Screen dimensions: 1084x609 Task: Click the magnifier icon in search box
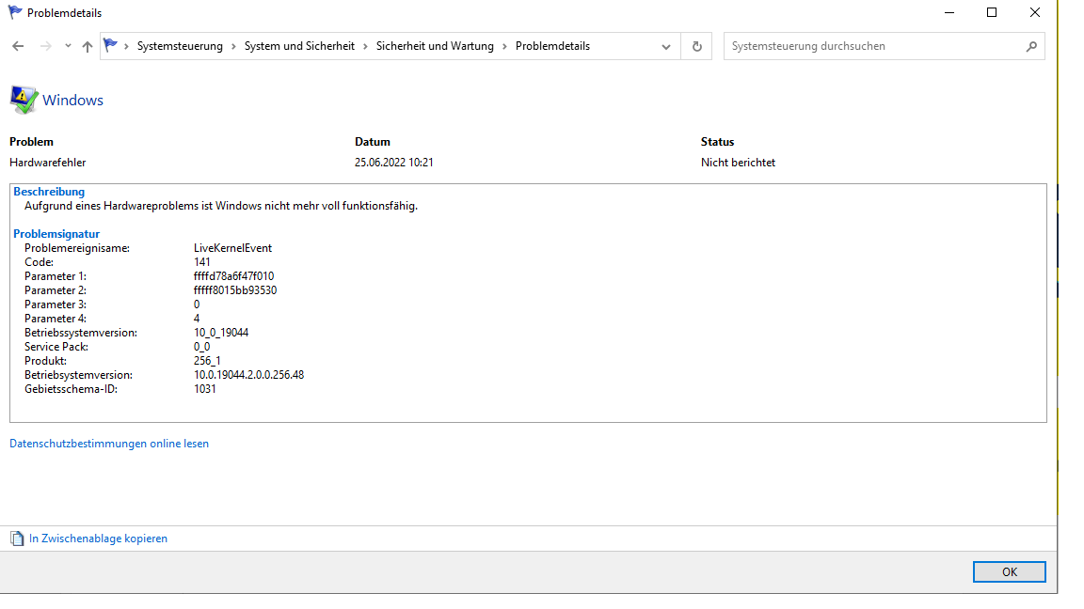[x=1031, y=46]
